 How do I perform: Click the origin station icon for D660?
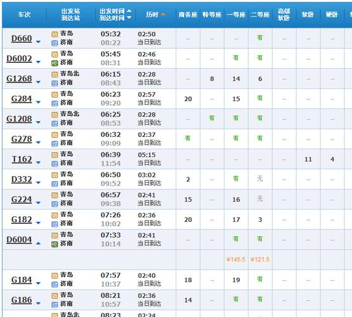coord(55,34)
